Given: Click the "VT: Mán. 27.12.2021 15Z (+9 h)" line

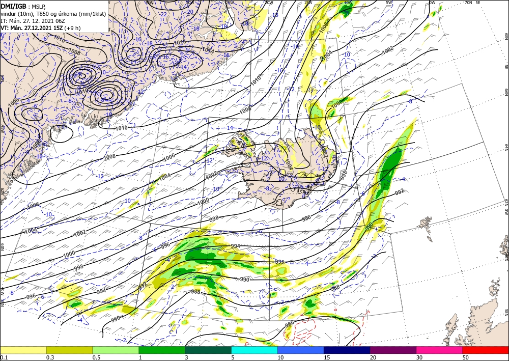Looking at the screenshot, I should click(x=41, y=28).
